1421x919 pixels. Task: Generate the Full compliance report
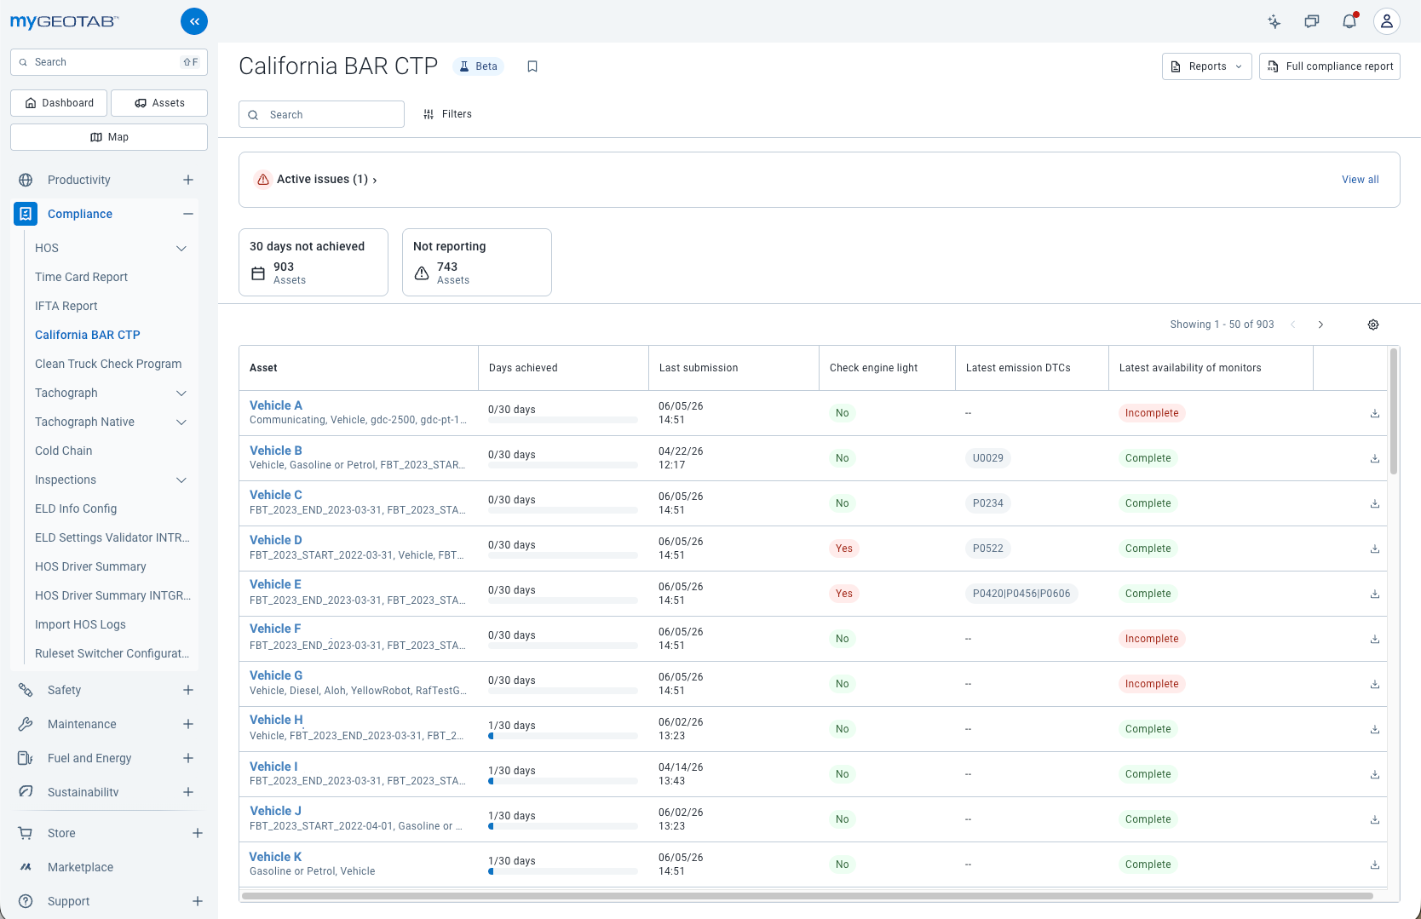point(1330,66)
